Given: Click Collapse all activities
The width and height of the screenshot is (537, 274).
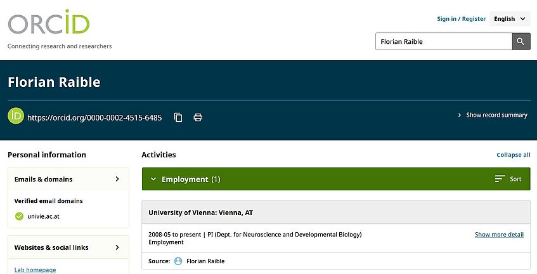Looking at the screenshot, I should (513, 155).
